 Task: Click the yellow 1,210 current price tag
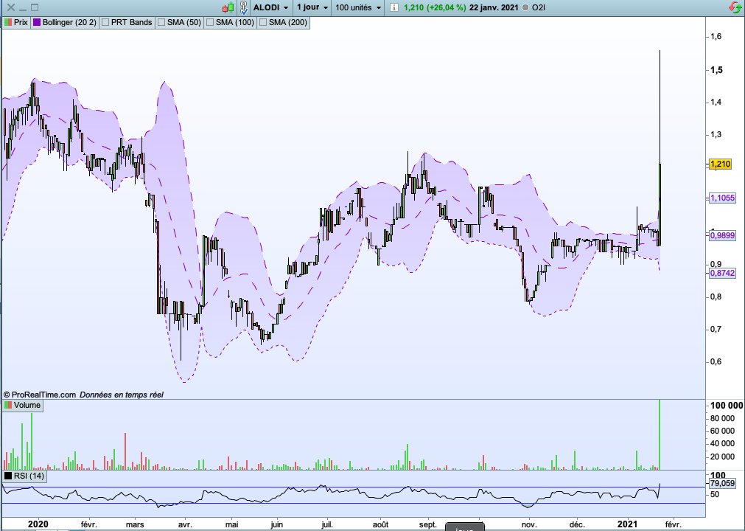click(720, 164)
